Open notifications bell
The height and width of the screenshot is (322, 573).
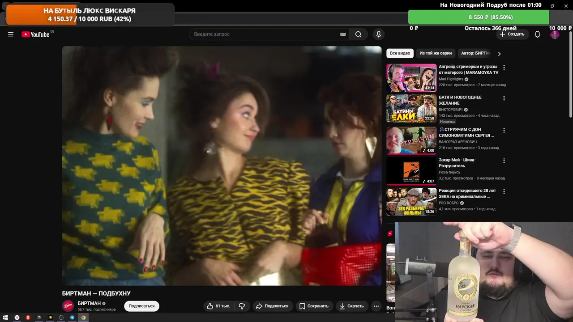click(x=538, y=34)
